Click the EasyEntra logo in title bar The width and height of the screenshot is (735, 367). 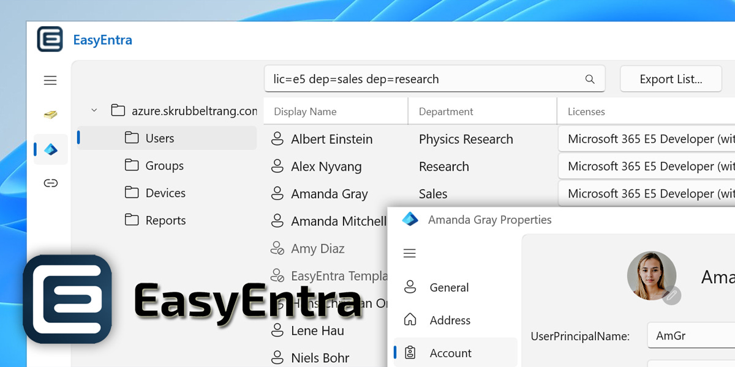point(50,40)
